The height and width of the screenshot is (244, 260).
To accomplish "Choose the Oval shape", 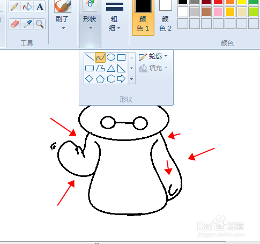I will 111,57.
